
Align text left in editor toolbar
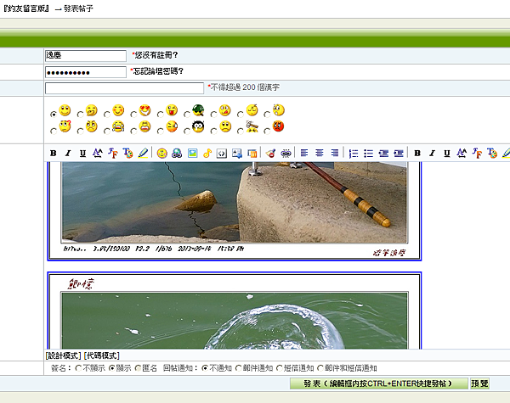(304, 153)
